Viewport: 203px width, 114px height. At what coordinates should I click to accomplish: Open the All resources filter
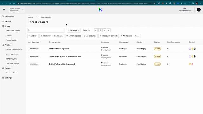tap(90, 36)
